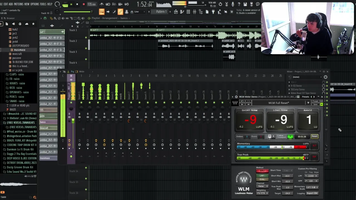Open the piano roll toolbar icon
The height and width of the screenshot is (200, 356).
pyautogui.click(x=182, y=12)
